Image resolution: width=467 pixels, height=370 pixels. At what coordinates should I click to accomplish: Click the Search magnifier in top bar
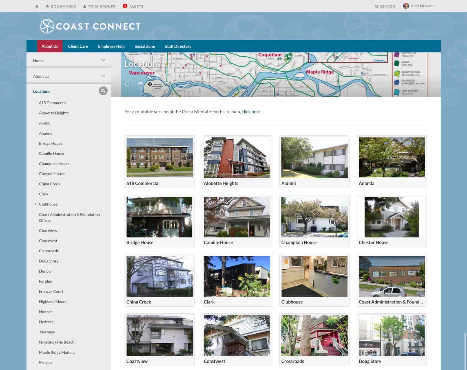(x=377, y=6)
